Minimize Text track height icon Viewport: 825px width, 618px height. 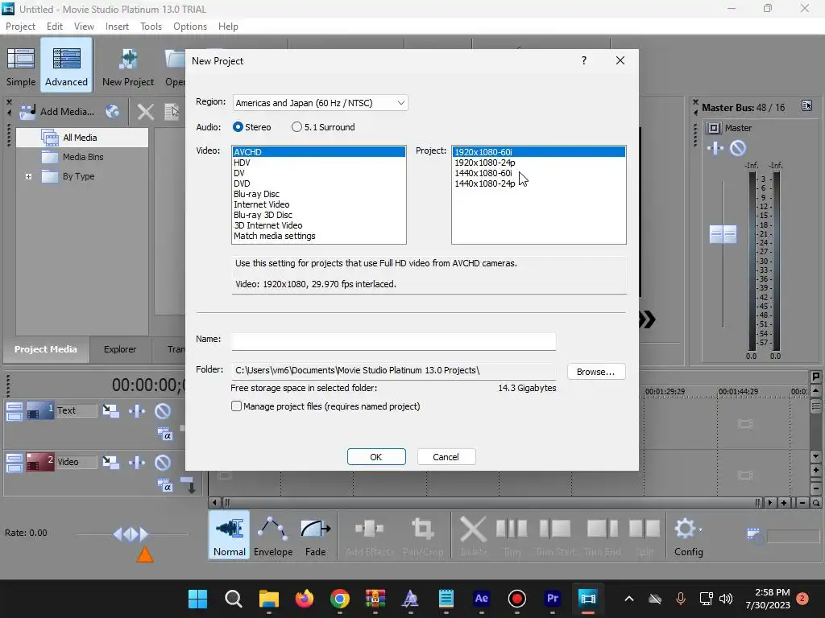coord(15,411)
